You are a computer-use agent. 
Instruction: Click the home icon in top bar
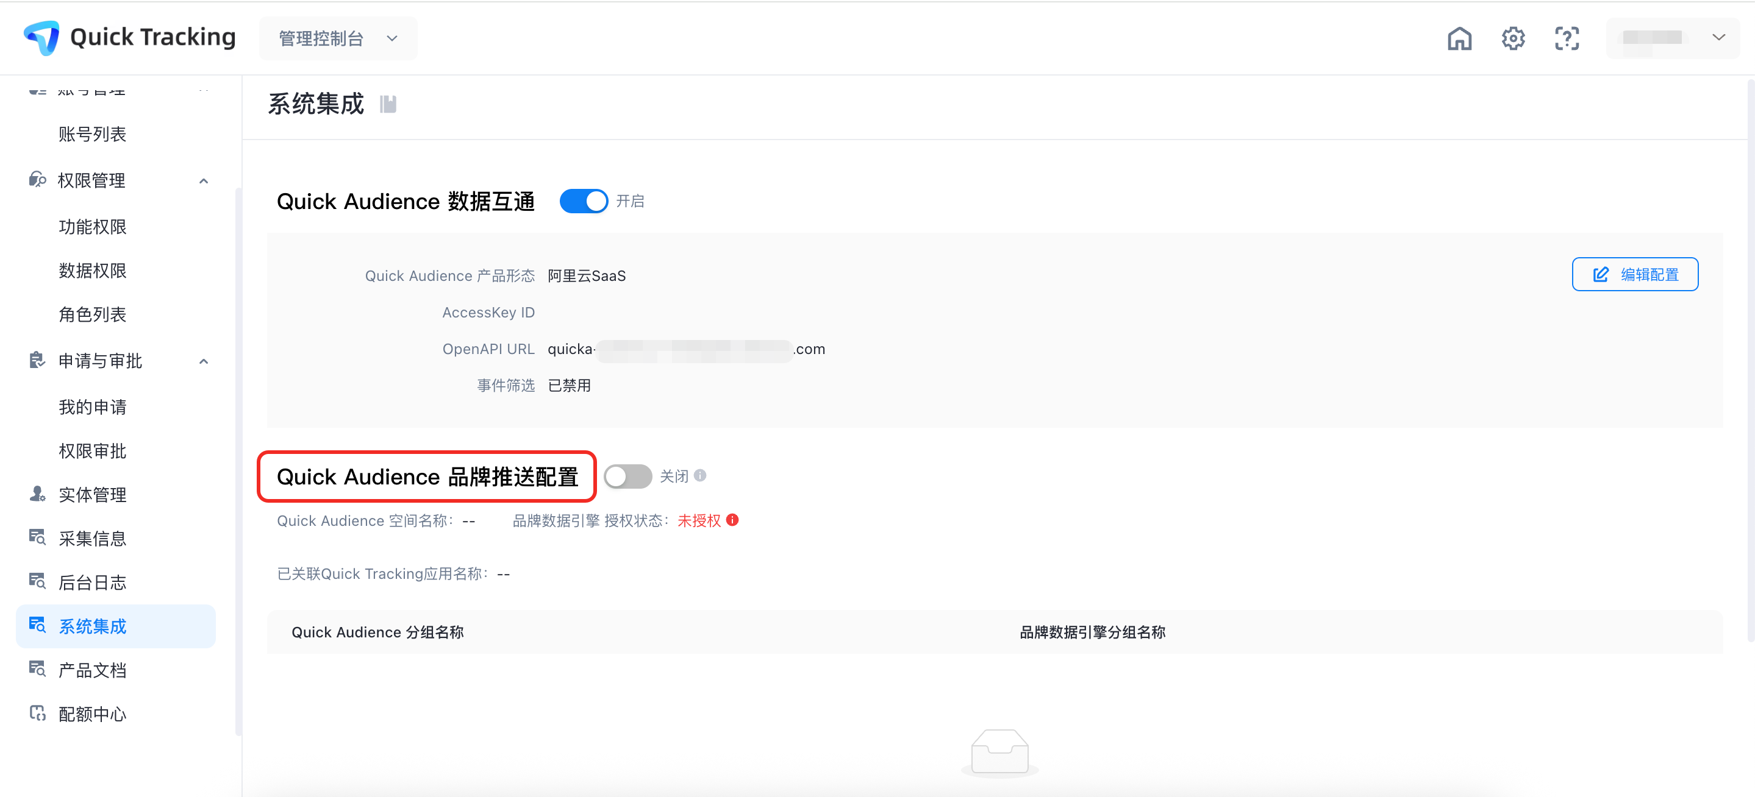coord(1459,39)
